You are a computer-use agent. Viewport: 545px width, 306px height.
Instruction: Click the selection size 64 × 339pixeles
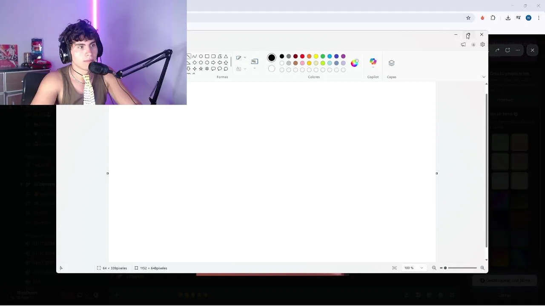(x=112, y=268)
